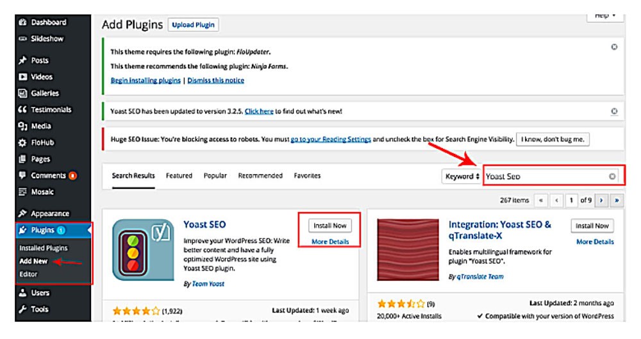Click the "267 items" count text
This screenshot has height=339, width=641.
click(514, 201)
